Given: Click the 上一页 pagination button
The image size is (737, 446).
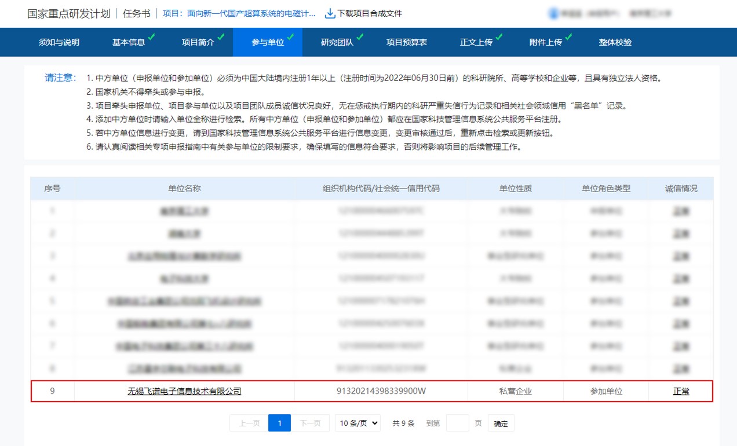Looking at the screenshot, I should [249, 423].
